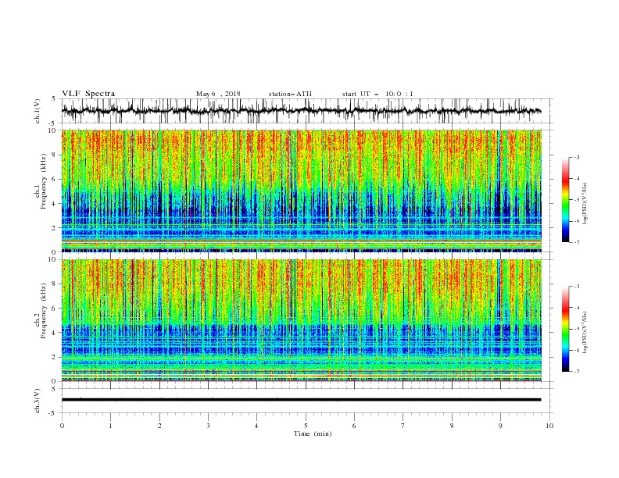619x478 pixels.
Task: Click ch.2 frequency tick label "8"
Action: pos(55,284)
